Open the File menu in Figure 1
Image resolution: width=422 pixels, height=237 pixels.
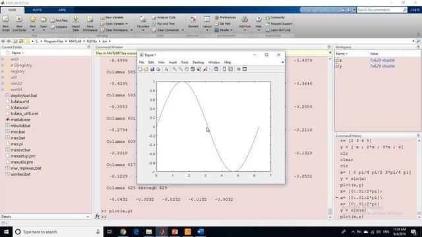[x=142, y=63]
